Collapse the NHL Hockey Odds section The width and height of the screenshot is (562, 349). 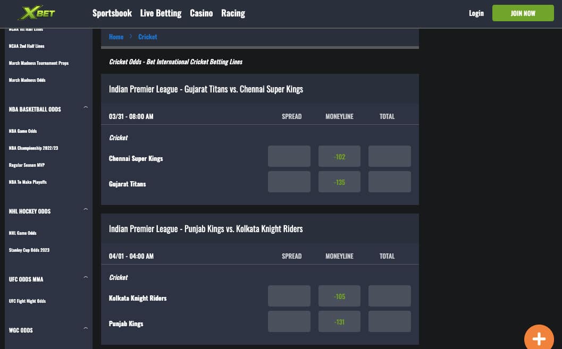(x=86, y=209)
